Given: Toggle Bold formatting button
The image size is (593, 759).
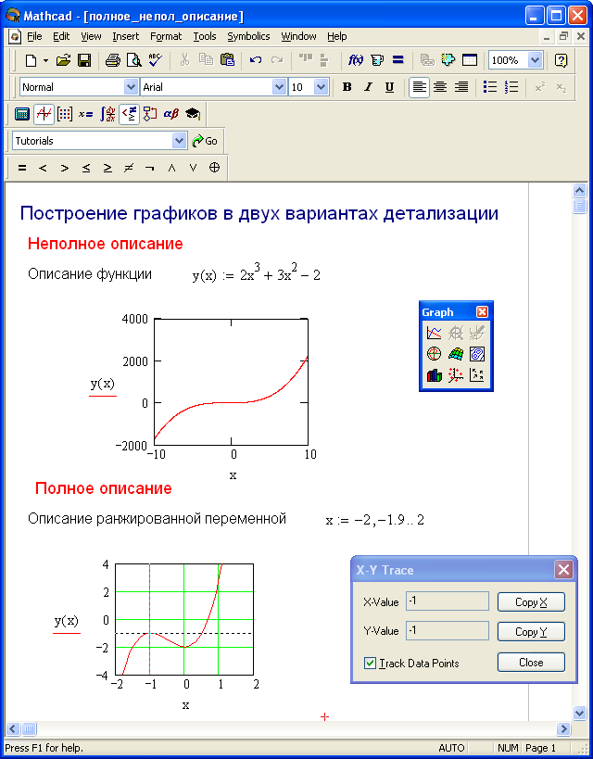Looking at the screenshot, I should [347, 87].
